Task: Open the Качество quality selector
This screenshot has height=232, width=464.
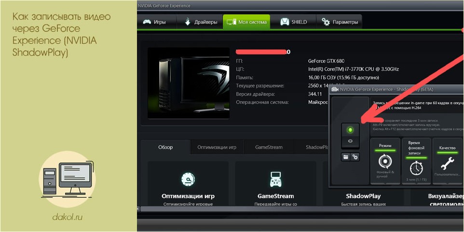Action: 447,161
